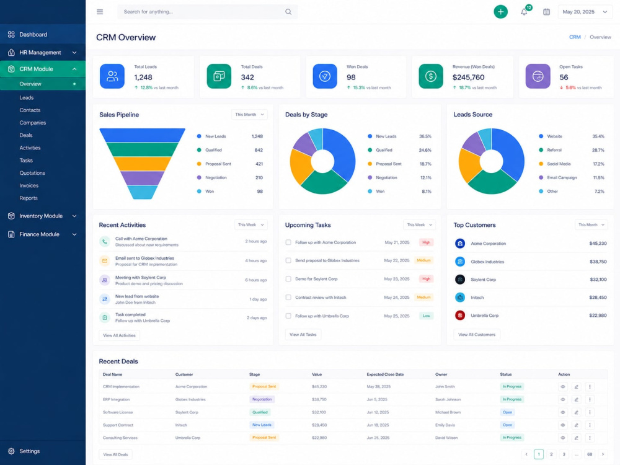The height and width of the screenshot is (465, 620).
Task: Go to page 2 of deals
Action: coord(551,454)
